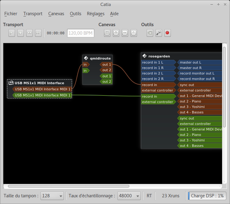230x204 pixels.
Task: Select green 'out 3 - Yoshimi' port
Action: pos(200,140)
